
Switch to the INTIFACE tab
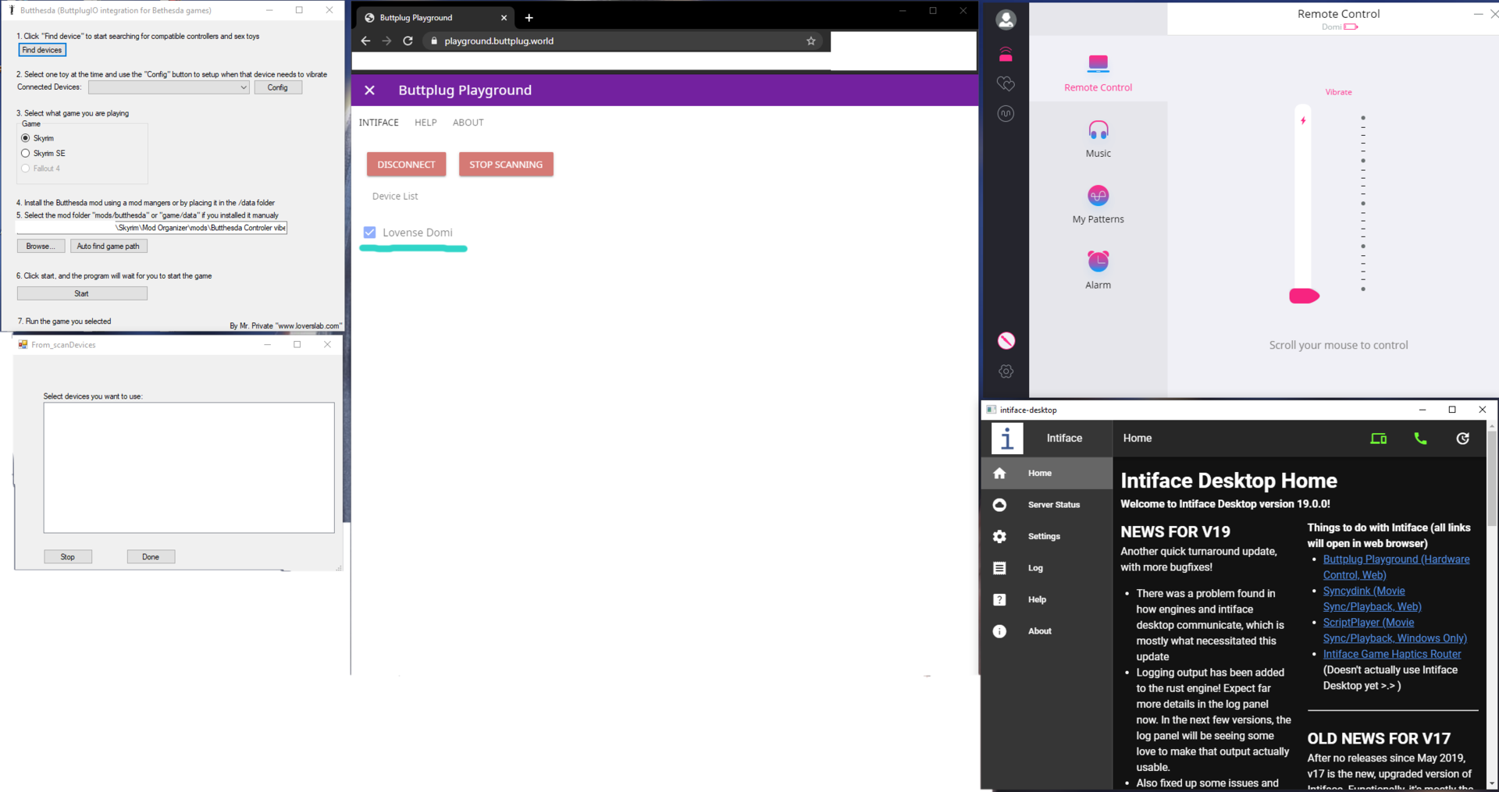click(x=379, y=123)
